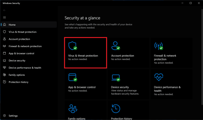This screenshot has width=203, height=120.
Task: Click the Device security laptop icon tile
Action: click(x=115, y=77)
